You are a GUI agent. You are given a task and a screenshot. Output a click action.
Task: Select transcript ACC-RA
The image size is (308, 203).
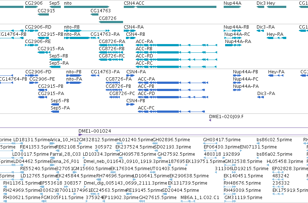pos(144,41)
